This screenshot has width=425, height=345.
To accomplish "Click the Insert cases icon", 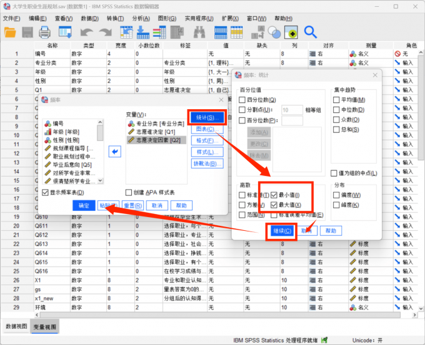I will pyautogui.click(x=221, y=32).
